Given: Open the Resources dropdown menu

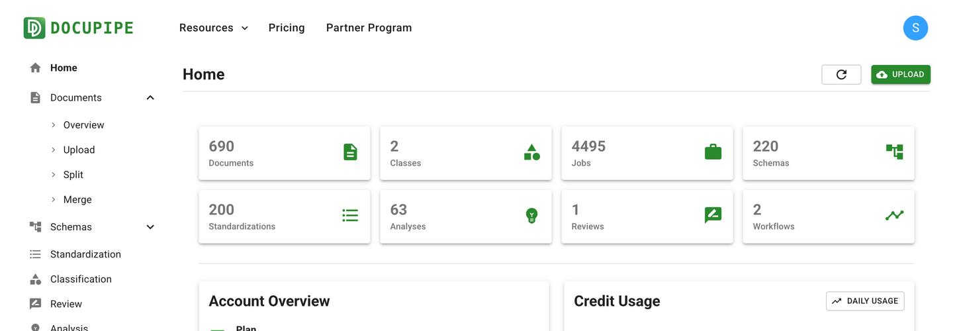Looking at the screenshot, I should click(x=213, y=28).
